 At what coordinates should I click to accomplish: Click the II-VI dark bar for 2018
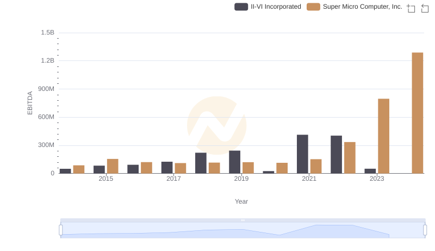pos(201,163)
